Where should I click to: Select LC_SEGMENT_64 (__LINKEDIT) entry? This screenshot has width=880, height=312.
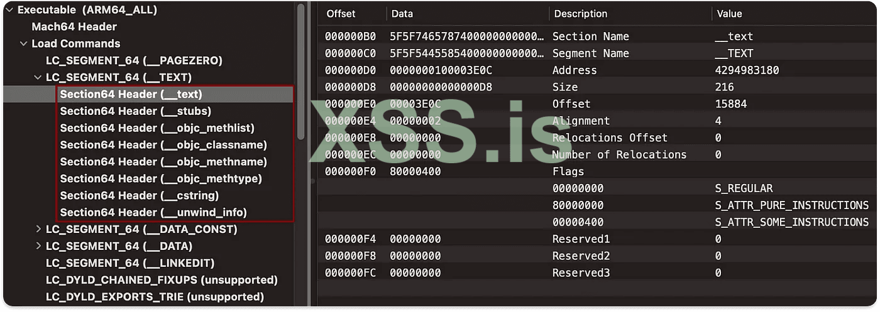130,264
